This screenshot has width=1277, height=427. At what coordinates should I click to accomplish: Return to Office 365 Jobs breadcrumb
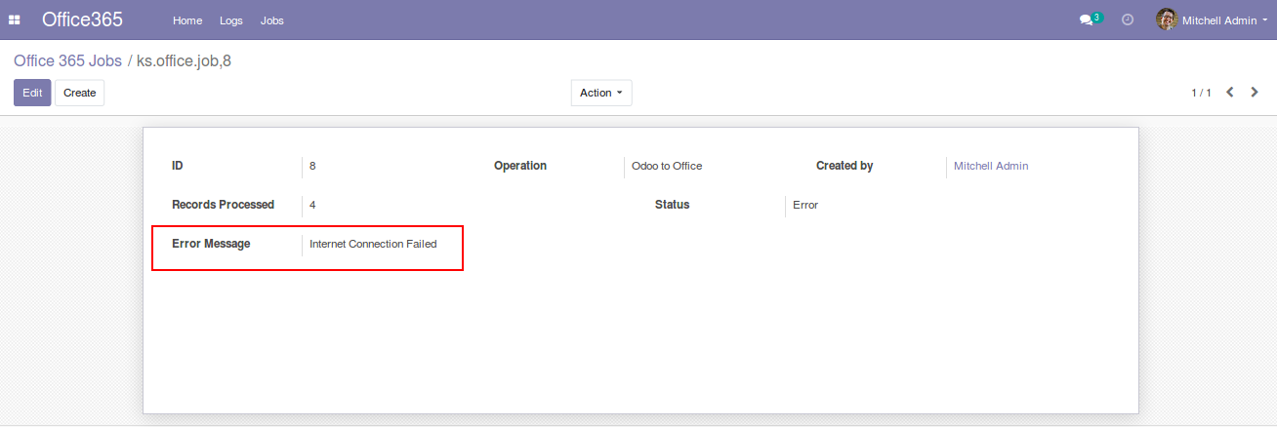tap(67, 61)
